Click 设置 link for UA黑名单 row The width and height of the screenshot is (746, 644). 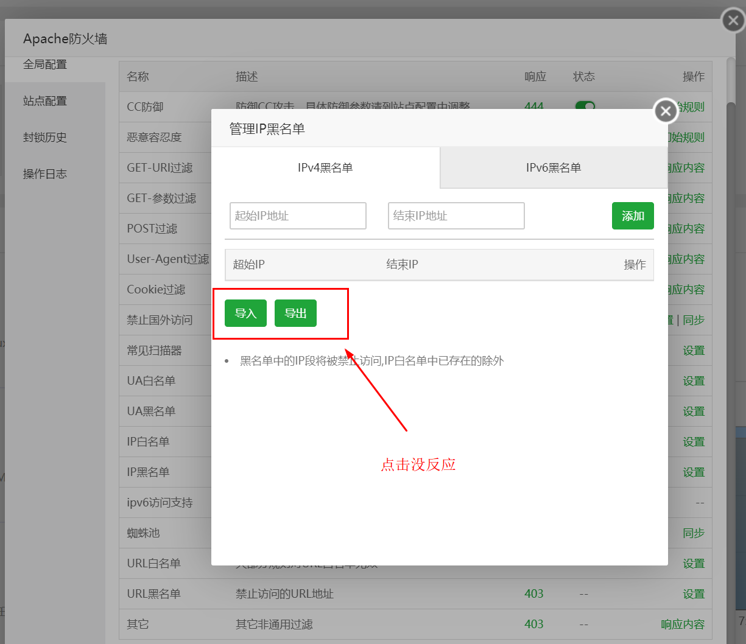pyautogui.click(x=694, y=411)
